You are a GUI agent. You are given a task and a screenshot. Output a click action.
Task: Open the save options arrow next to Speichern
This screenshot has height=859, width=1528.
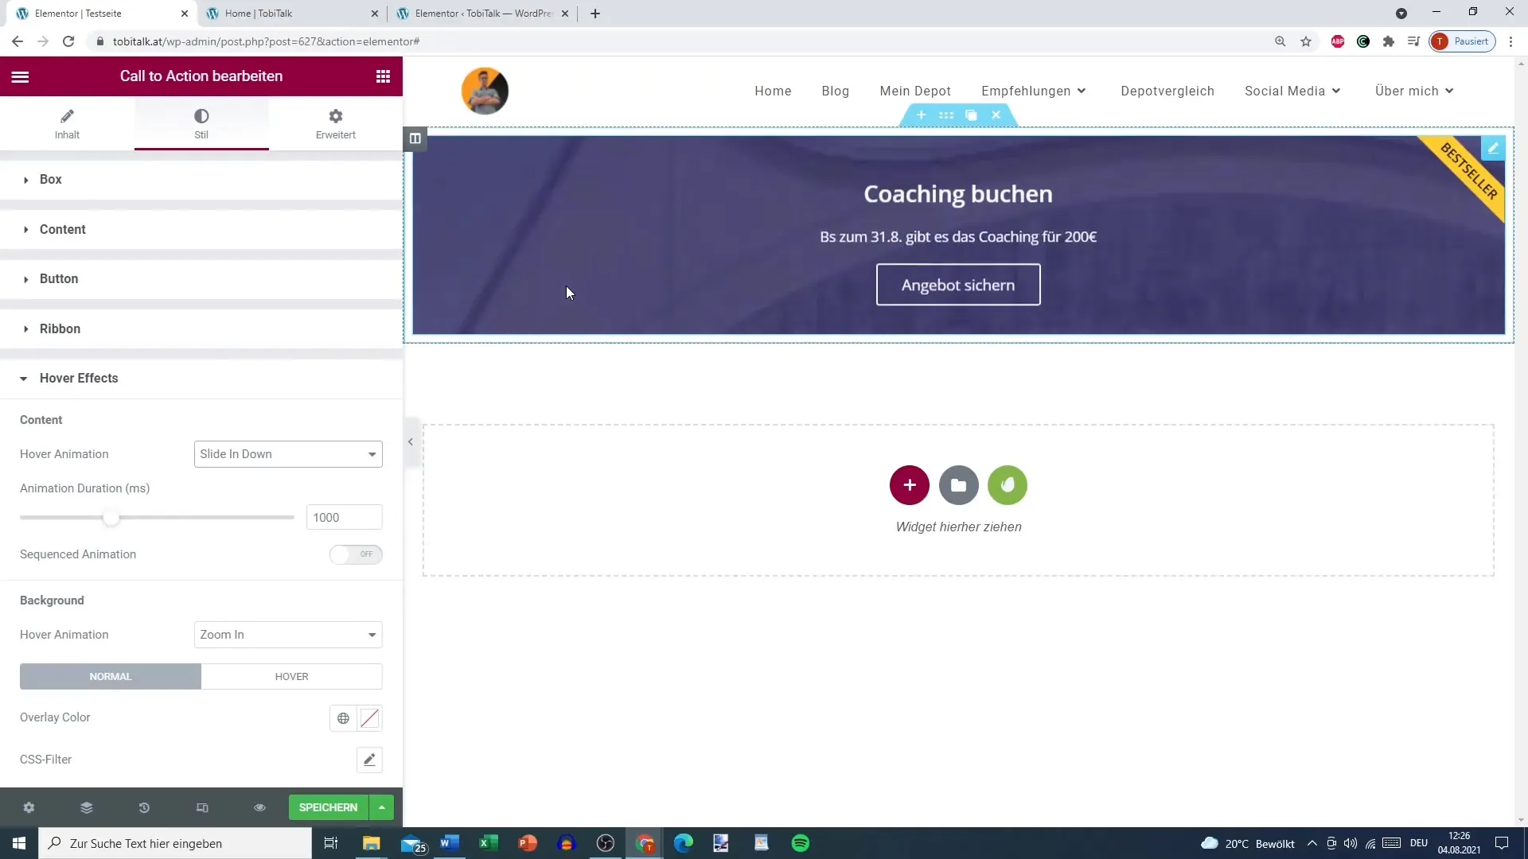point(382,807)
